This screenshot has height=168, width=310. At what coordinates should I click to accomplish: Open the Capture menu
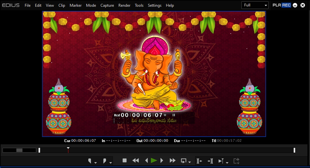click(x=107, y=5)
